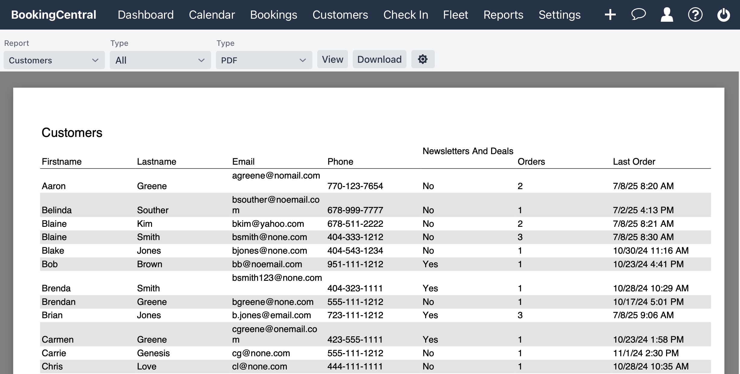Click email bjones@none.com
This screenshot has width=740, height=374.
(270, 251)
